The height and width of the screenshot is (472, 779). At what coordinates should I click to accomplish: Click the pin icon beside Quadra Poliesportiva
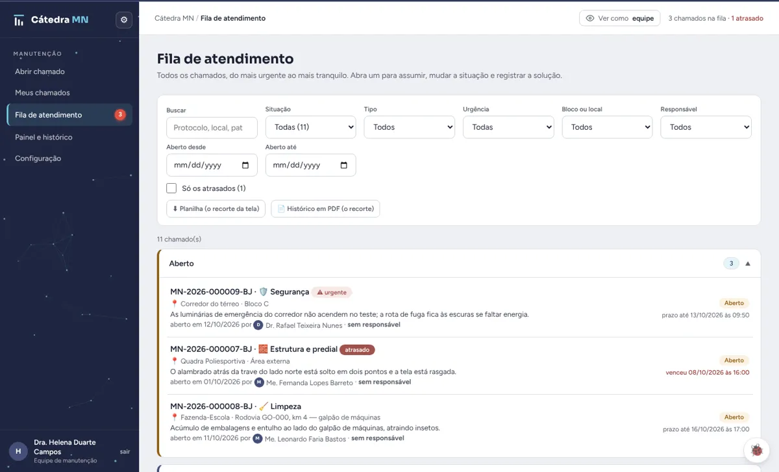pyautogui.click(x=174, y=361)
